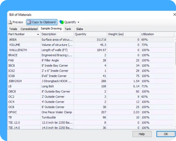Screen dimensions: 176x141
Task: Sort by Description column header
Action: pos(57,34)
